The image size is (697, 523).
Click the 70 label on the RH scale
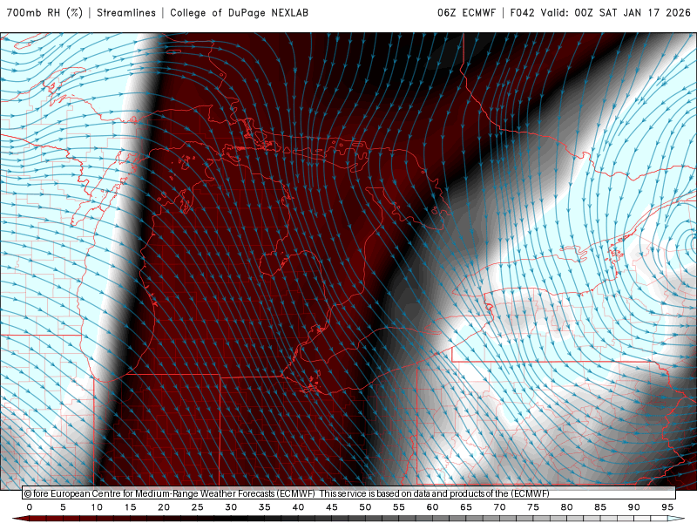point(499,507)
